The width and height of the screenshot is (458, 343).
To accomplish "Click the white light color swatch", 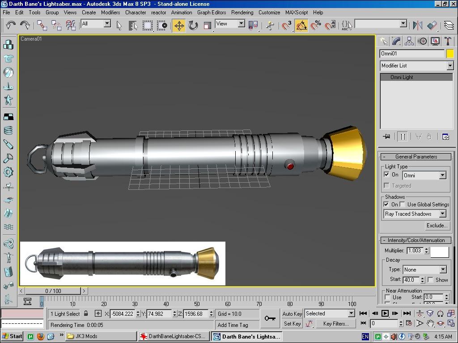I will (439, 251).
